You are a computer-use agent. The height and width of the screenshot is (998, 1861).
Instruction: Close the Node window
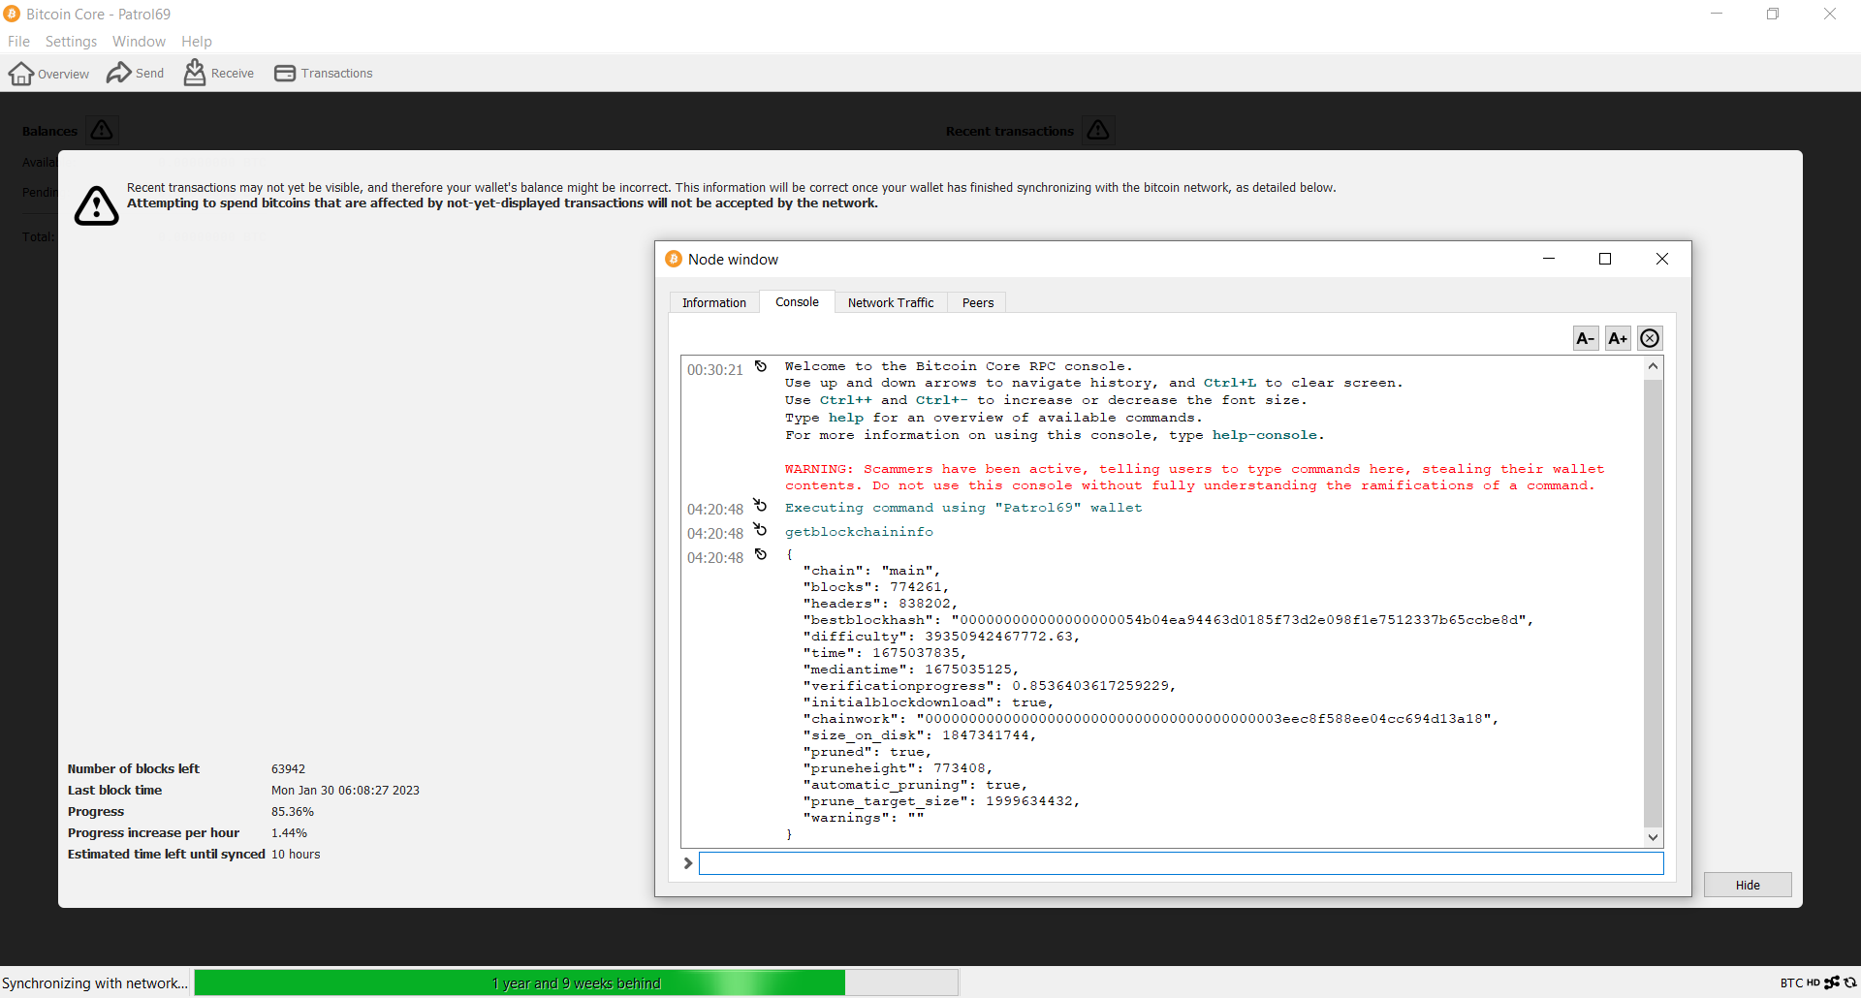(x=1662, y=259)
